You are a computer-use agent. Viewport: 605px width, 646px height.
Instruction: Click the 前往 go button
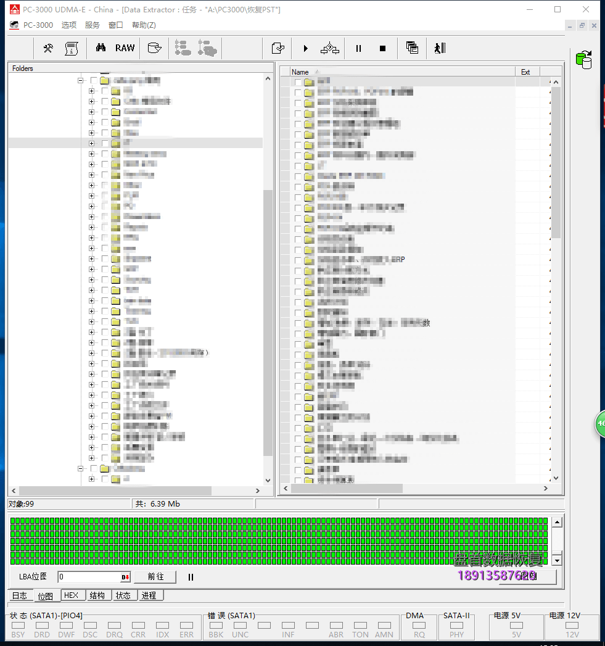(155, 577)
